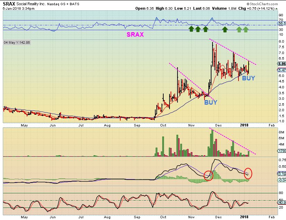Click the Sep label on price chart axis
Viewport: 286px width, 220px height.
137,125
